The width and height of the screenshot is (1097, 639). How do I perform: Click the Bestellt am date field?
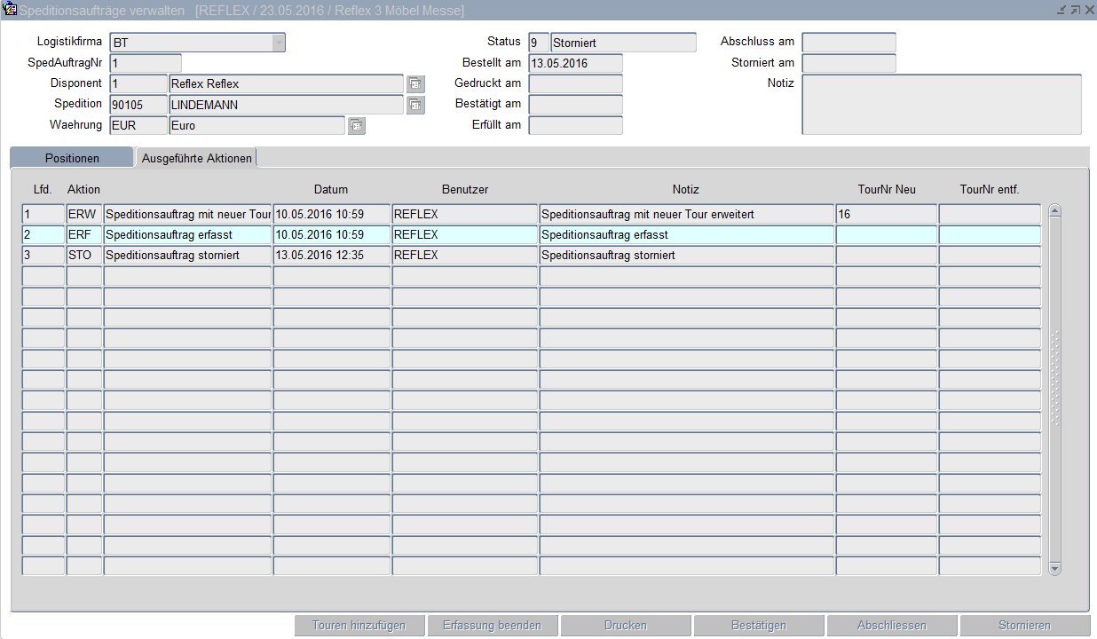click(x=575, y=63)
